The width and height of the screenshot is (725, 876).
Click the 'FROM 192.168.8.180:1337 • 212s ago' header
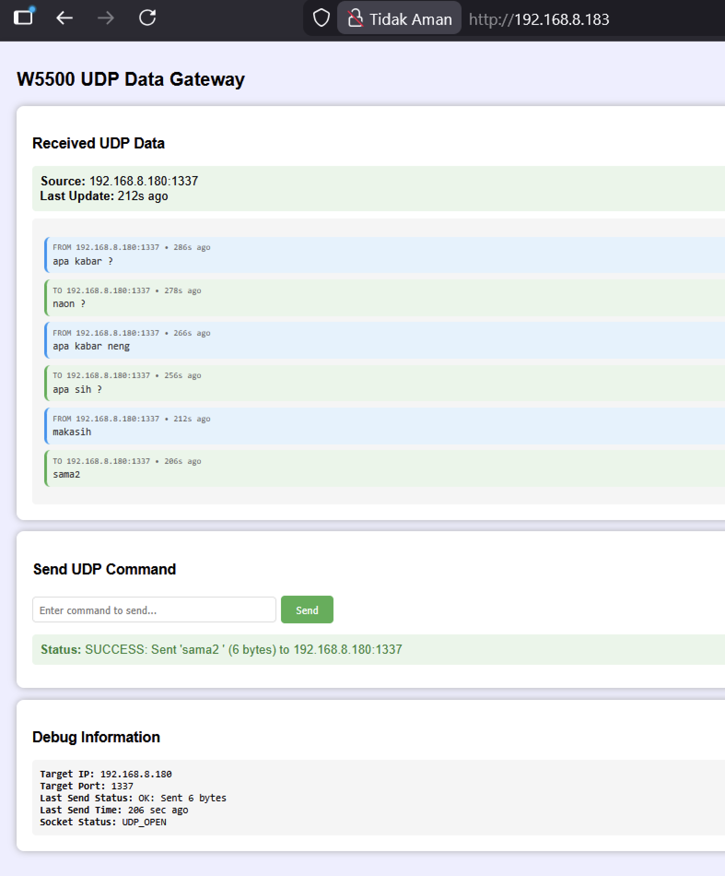click(131, 419)
